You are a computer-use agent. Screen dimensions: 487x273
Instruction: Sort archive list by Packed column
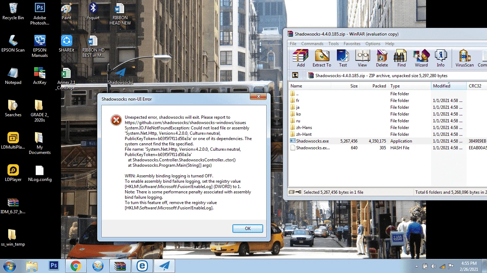point(374,86)
